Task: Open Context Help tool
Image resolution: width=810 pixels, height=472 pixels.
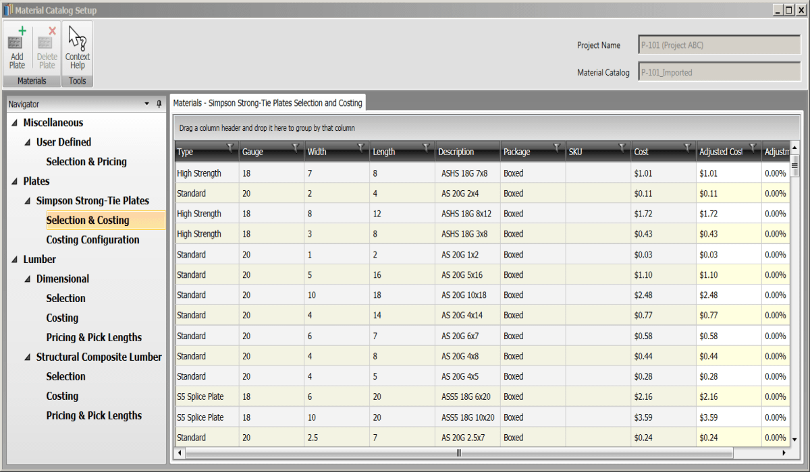Action: (78, 47)
